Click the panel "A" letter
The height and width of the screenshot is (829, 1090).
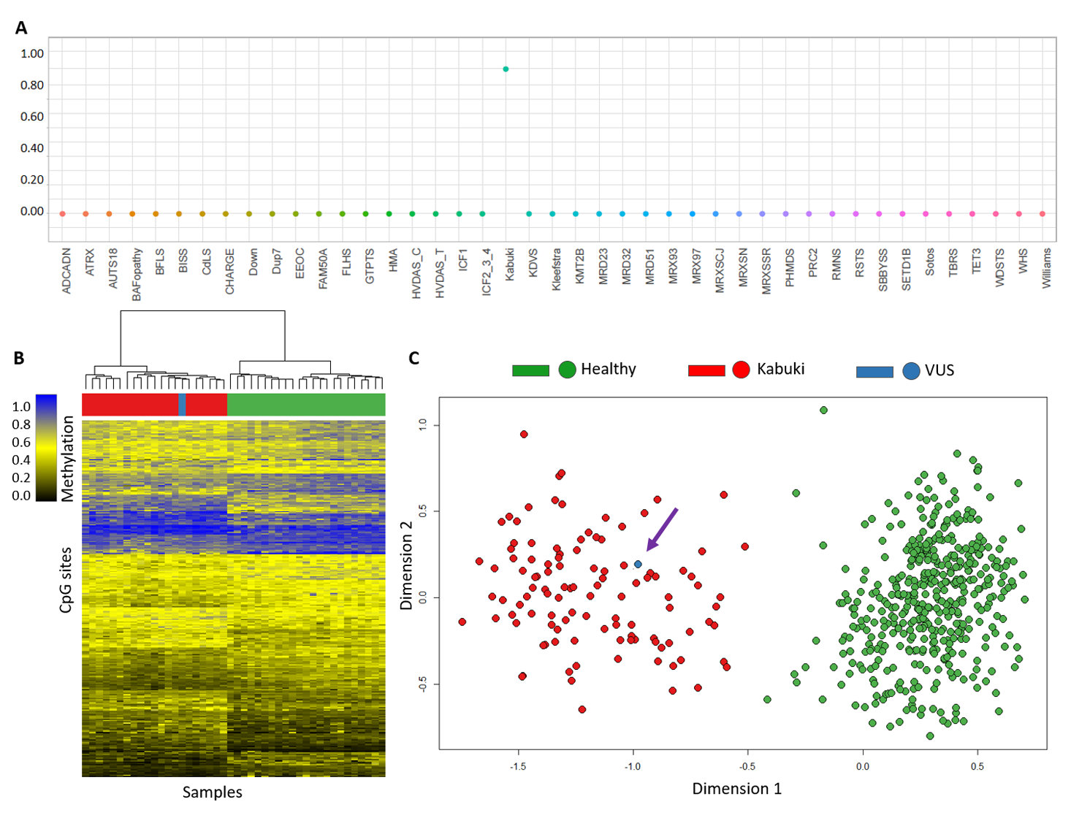pyautogui.click(x=21, y=28)
